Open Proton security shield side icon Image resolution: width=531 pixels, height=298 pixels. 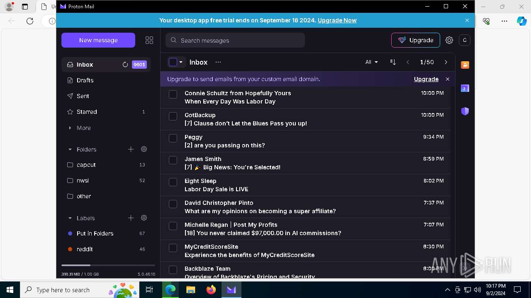click(465, 111)
